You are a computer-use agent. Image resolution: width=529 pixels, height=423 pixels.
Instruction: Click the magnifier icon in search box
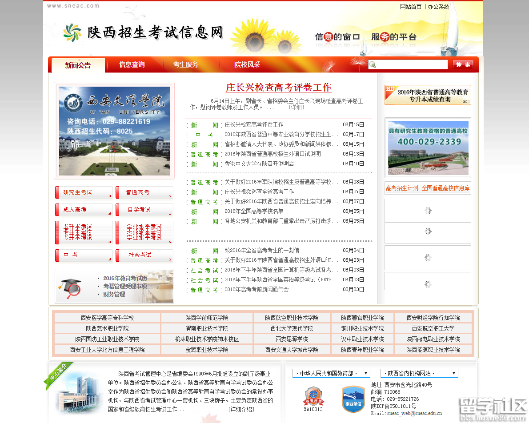(373, 65)
